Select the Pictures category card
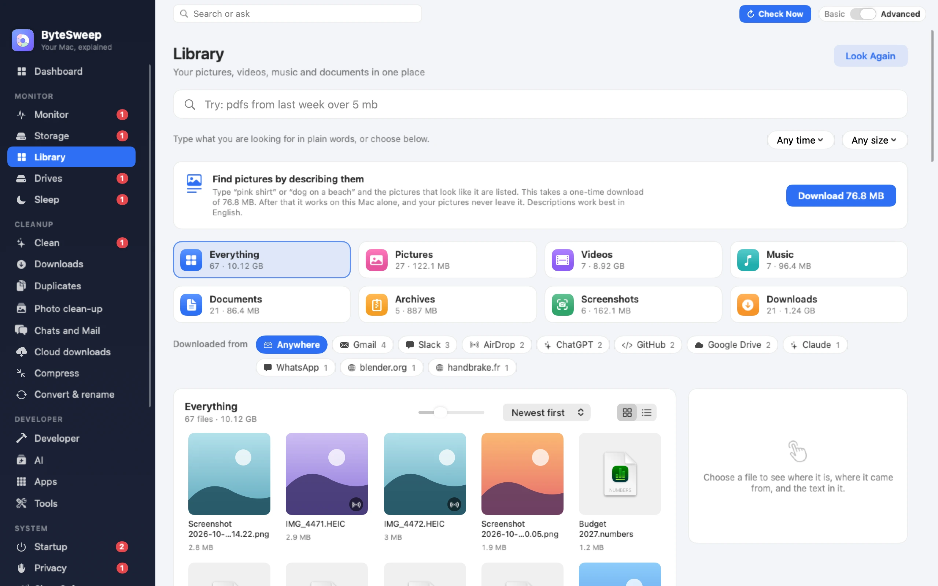The image size is (938, 586). point(448,260)
